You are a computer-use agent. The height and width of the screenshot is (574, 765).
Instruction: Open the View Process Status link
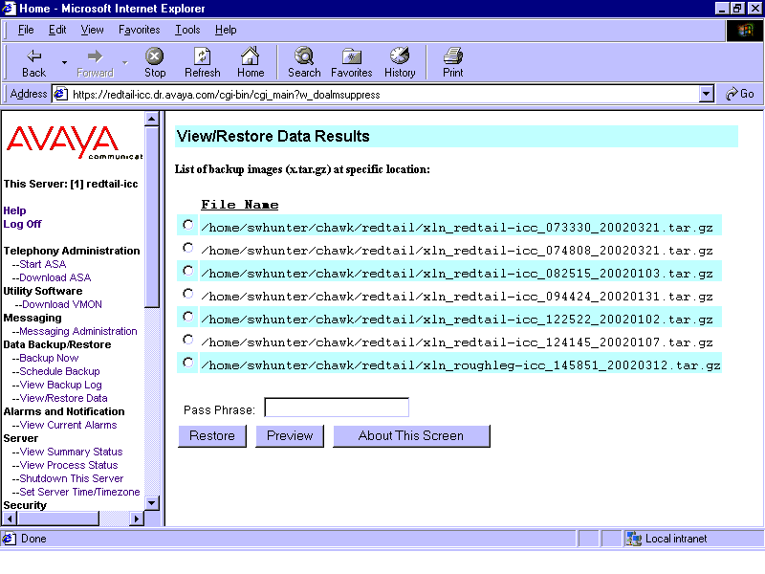coord(69,465)
